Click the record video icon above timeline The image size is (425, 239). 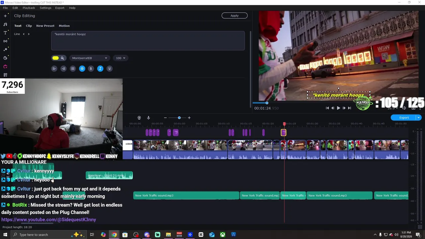click(x=139, y=118)
